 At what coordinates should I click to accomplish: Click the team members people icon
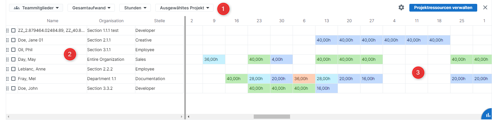point(17,8)
